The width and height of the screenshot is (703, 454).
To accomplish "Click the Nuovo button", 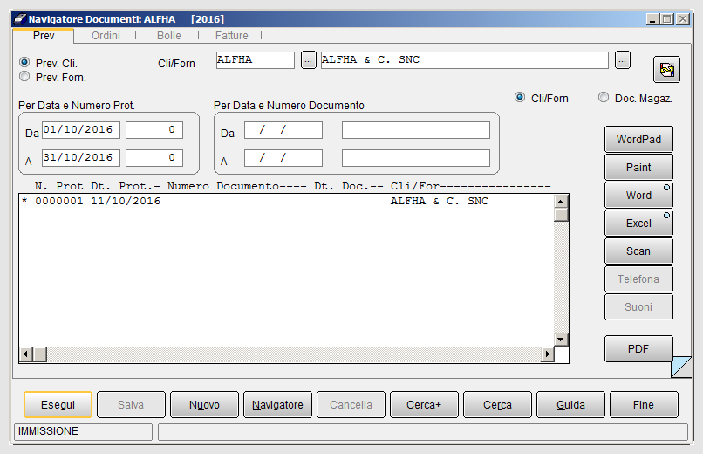I will coord(204,404).
